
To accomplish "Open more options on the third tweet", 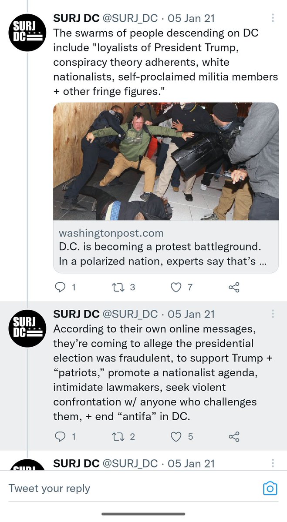I will [x=273, y=464].
